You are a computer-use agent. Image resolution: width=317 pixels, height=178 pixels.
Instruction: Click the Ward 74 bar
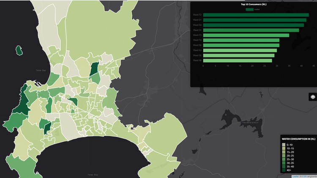click(241, 40)
